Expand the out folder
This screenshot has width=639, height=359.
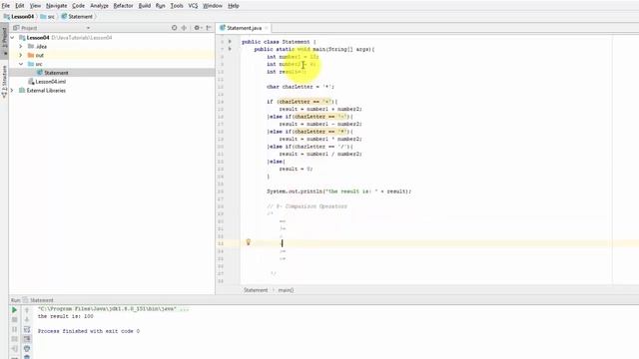21,55
